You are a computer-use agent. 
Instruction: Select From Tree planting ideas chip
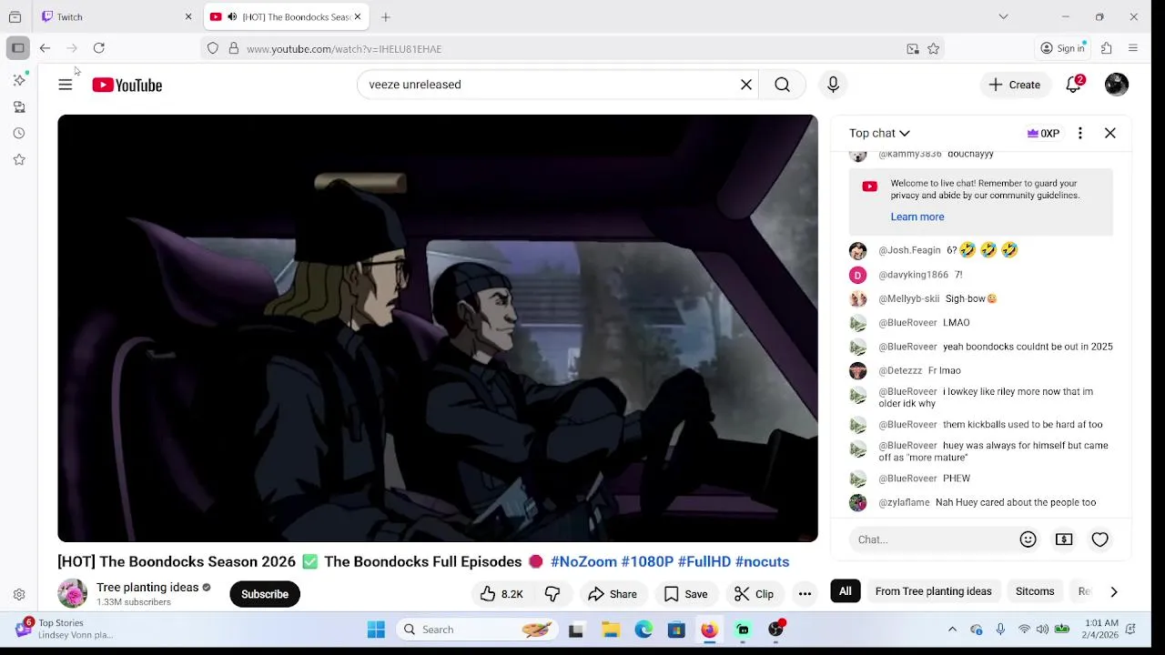click(933, 591)
